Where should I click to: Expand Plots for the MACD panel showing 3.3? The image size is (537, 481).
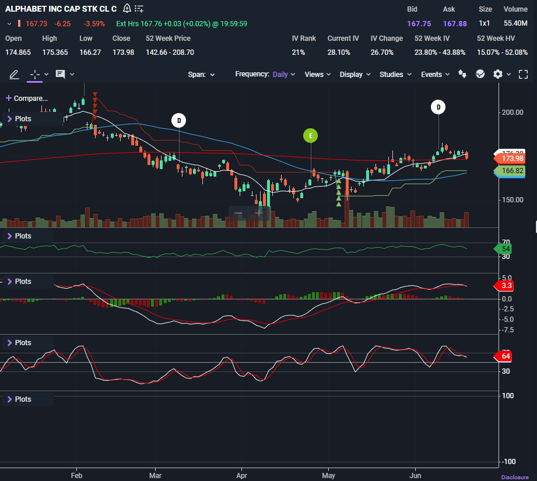tap(19, 282)
